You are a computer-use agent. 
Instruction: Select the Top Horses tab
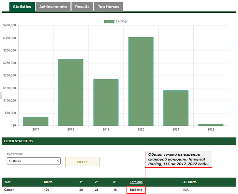point(108,7)
